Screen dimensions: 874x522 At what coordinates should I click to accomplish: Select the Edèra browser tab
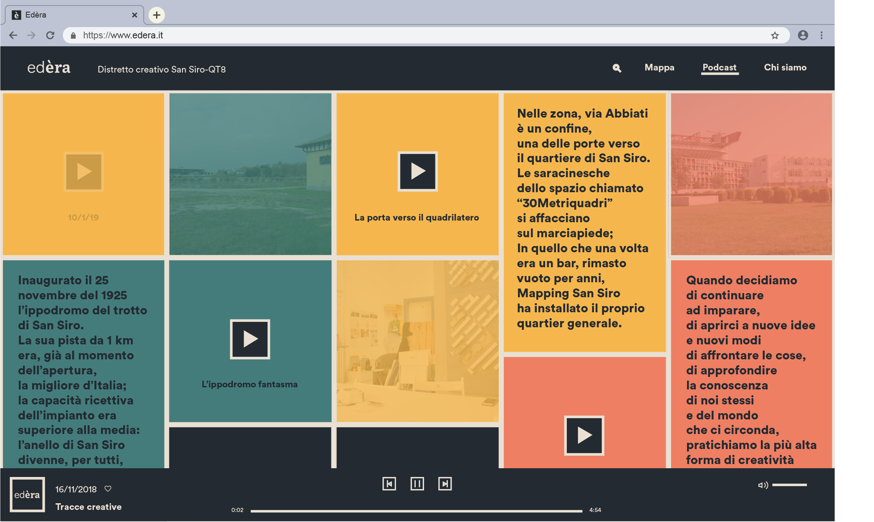[x=74, y=15]
